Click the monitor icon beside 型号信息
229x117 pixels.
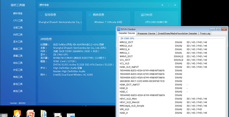(x=41, y=15)
